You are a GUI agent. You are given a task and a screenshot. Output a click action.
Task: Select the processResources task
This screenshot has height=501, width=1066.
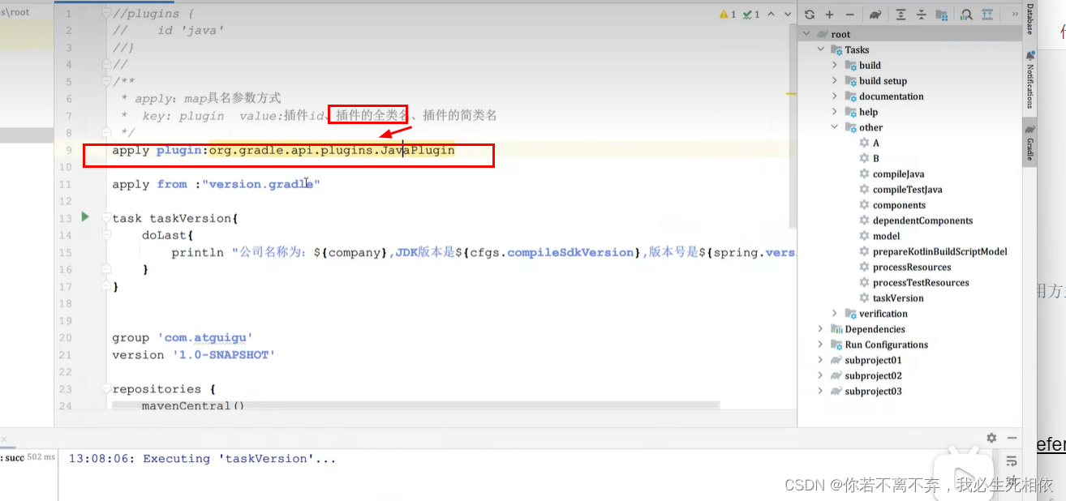pos(911,267)
